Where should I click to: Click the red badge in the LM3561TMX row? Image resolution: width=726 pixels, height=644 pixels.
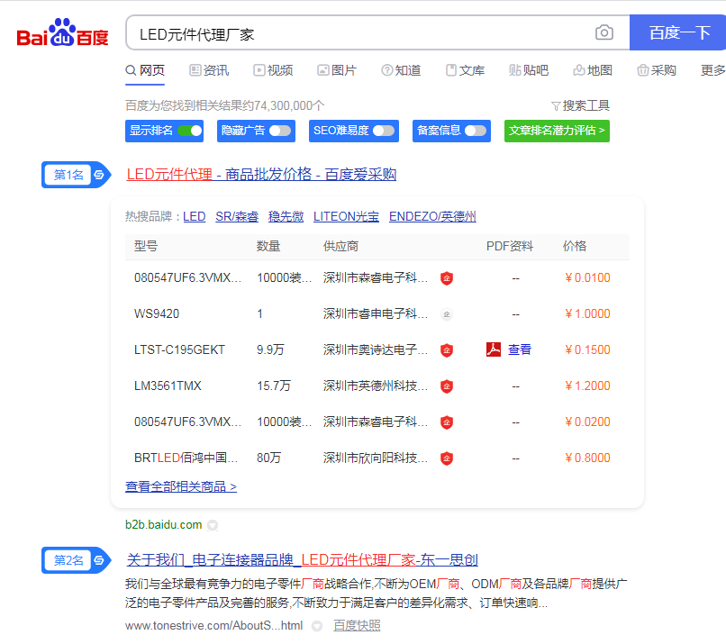[x=447, y=385]
